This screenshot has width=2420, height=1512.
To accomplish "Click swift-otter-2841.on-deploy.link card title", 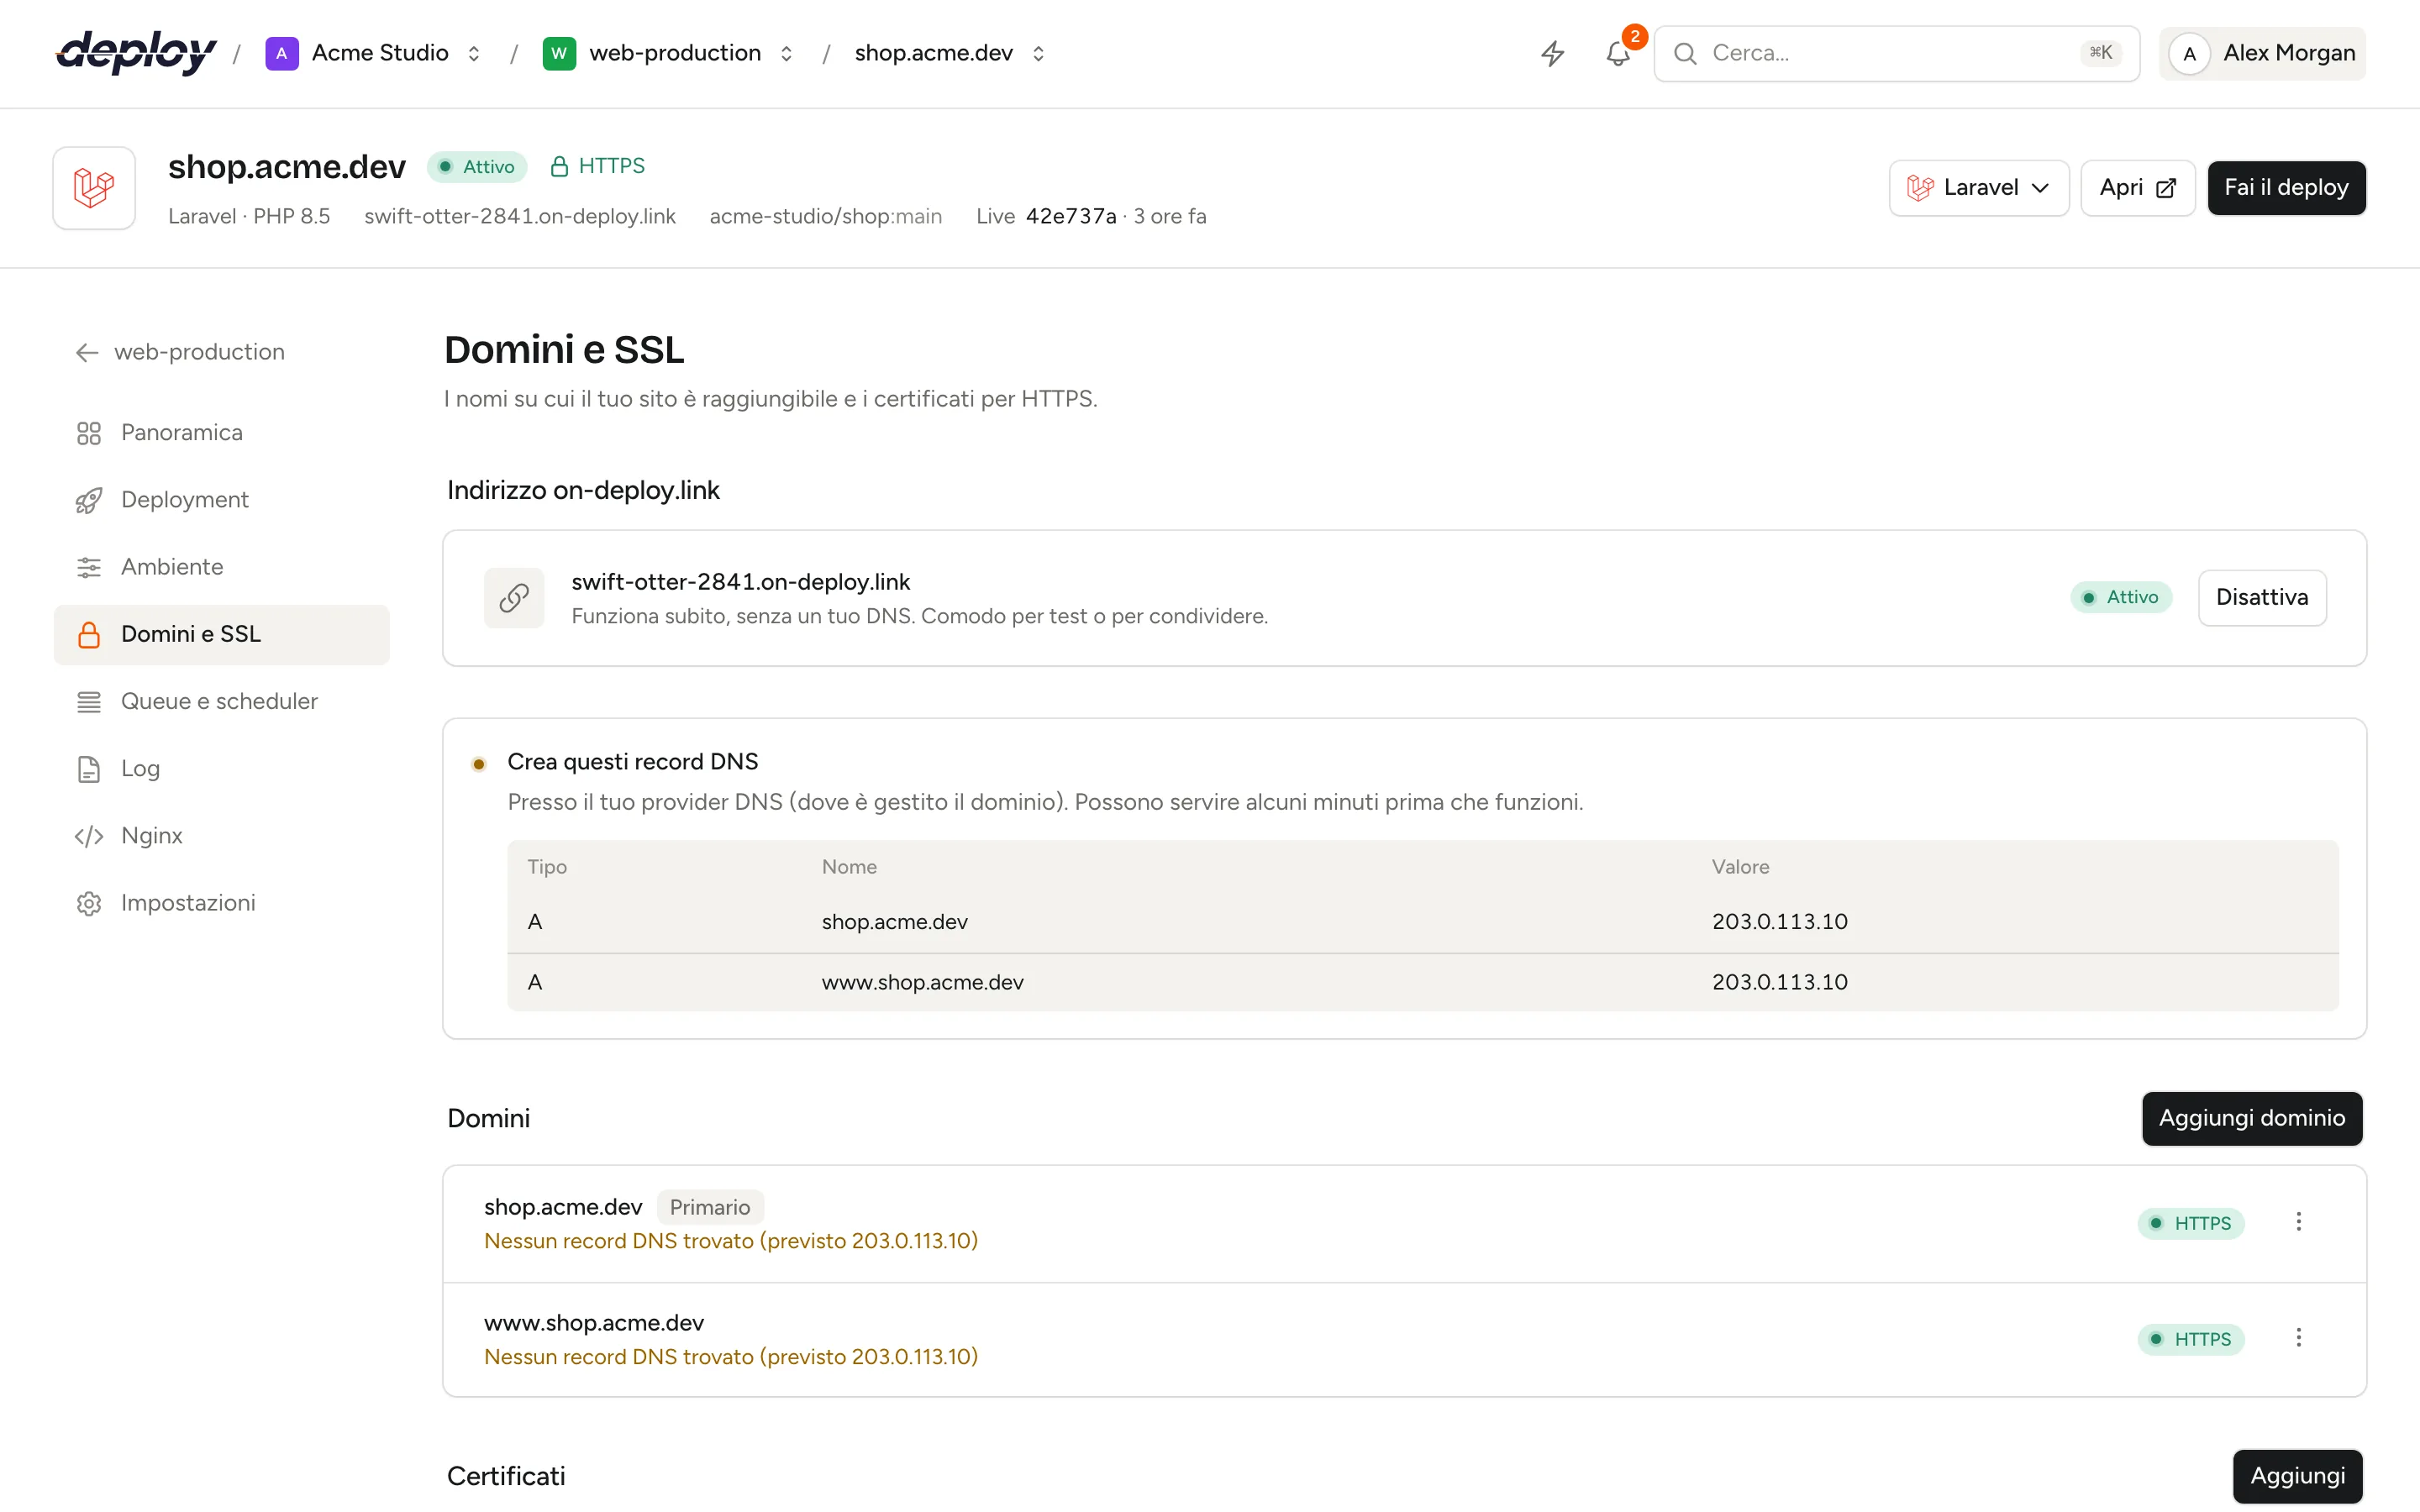I will click(x=741, y=582).
